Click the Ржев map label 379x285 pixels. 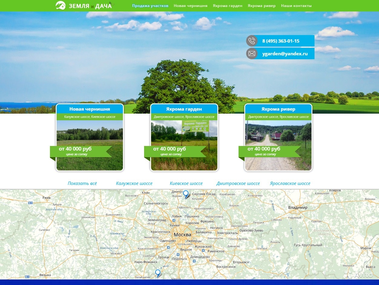[47, 198]
